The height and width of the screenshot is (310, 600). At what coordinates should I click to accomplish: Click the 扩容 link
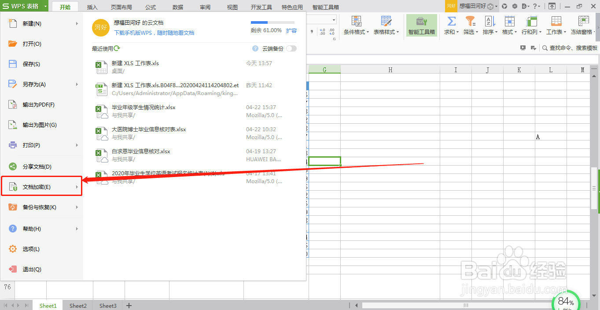tap(291, 30)
